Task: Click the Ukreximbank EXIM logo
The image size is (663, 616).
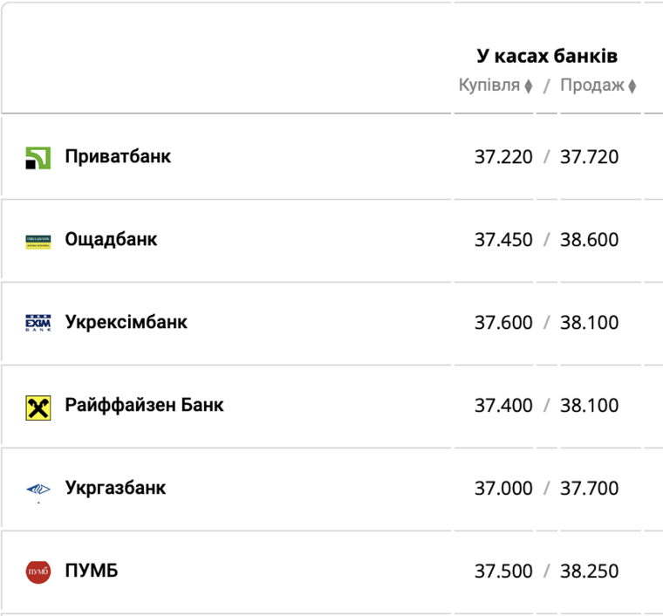Action: pos(38,323)
